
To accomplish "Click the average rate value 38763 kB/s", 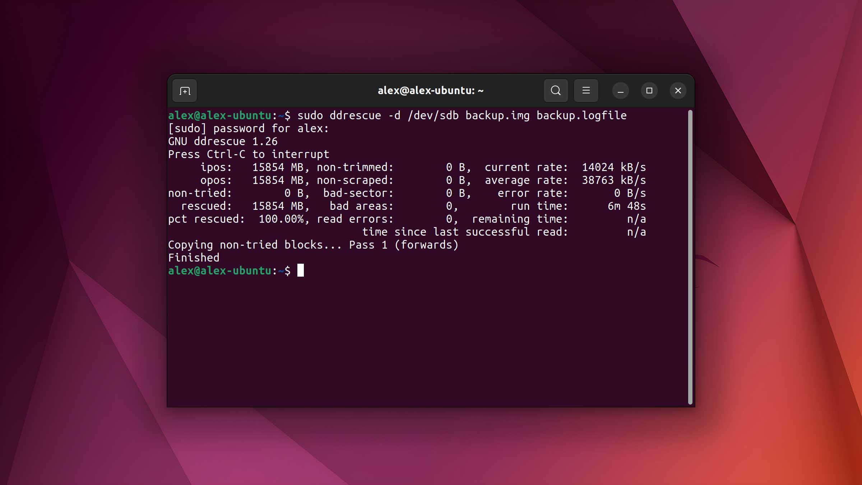I will [x=614, y=180].
